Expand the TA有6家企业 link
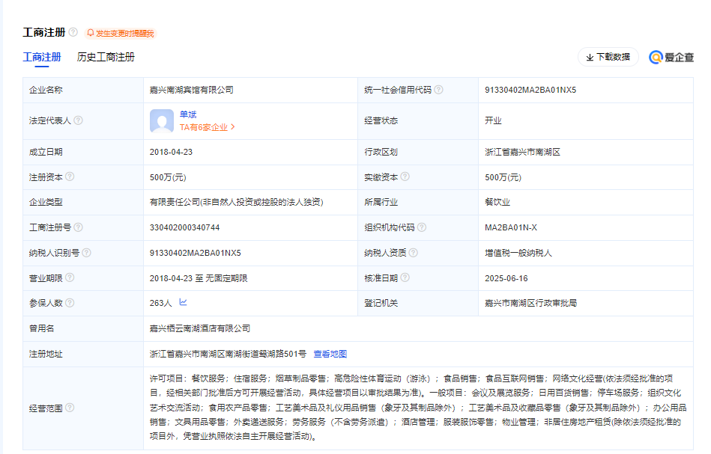 pos(208,127)
